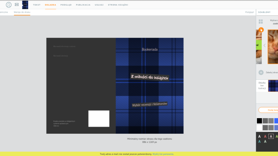Pick the black color swatch

259,121
